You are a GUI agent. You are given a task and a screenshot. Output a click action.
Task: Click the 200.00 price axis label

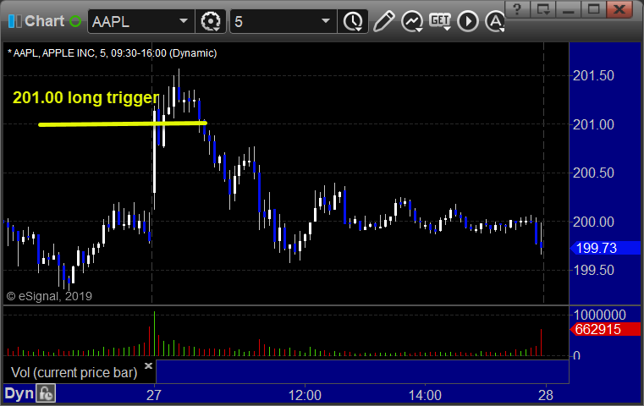[x=593, y=222]
